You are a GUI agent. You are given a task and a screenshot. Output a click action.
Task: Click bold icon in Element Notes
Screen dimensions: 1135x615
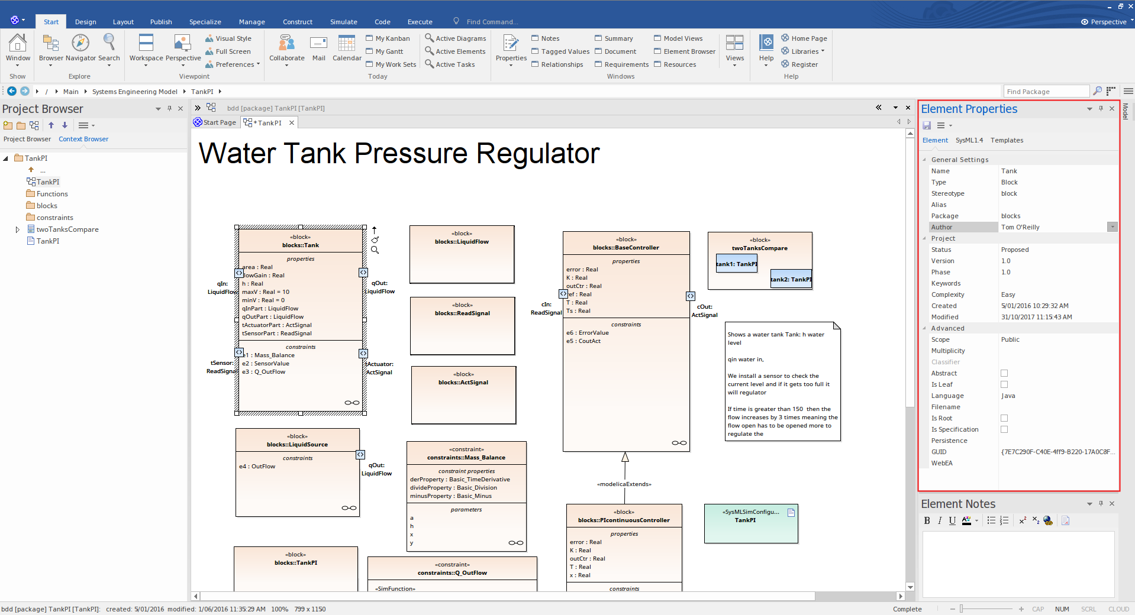click(x=927, y=520)
